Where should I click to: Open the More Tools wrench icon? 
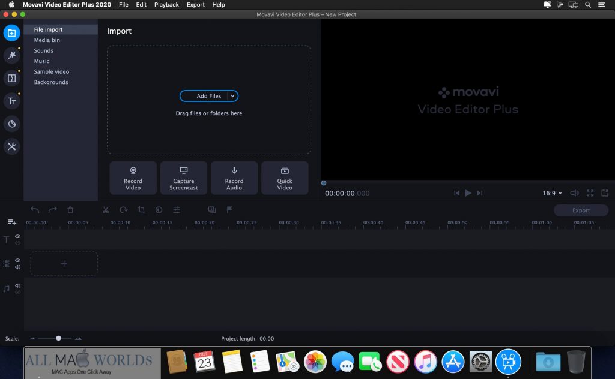[x=12, y=146]
